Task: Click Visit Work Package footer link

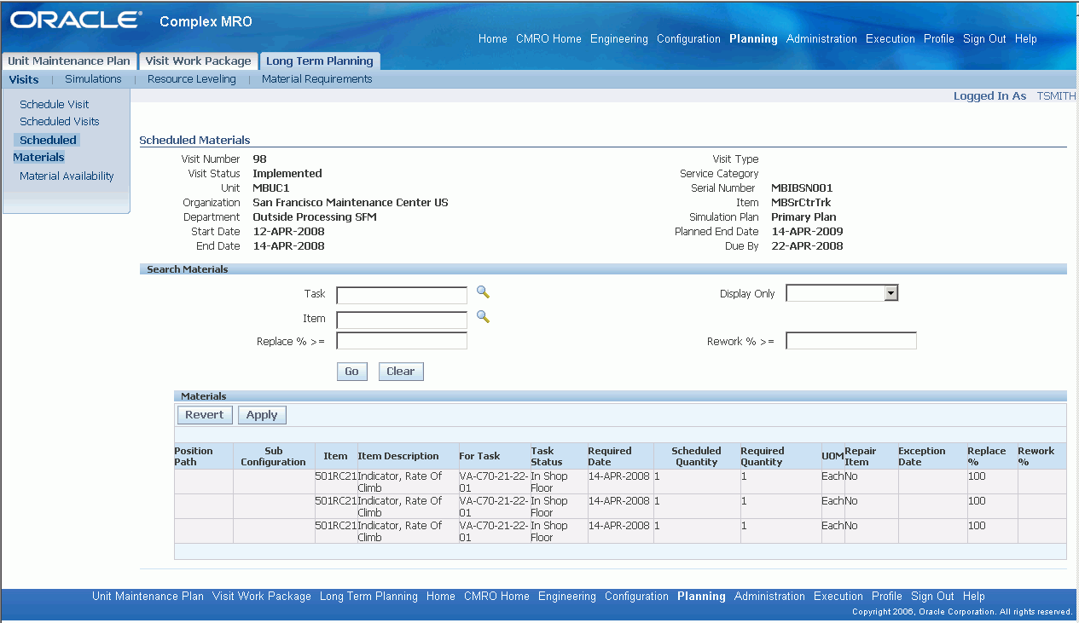Action: 262,597
